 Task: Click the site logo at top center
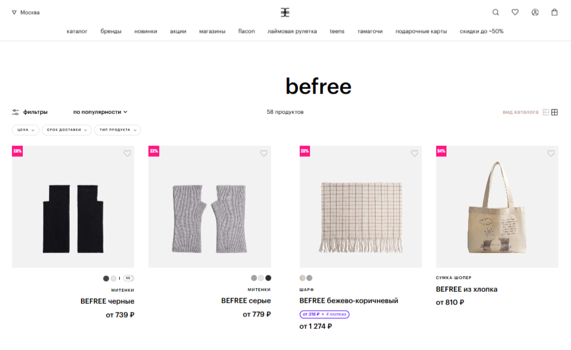[285, 12]
